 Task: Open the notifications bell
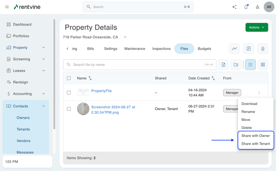tap(246, 7)
